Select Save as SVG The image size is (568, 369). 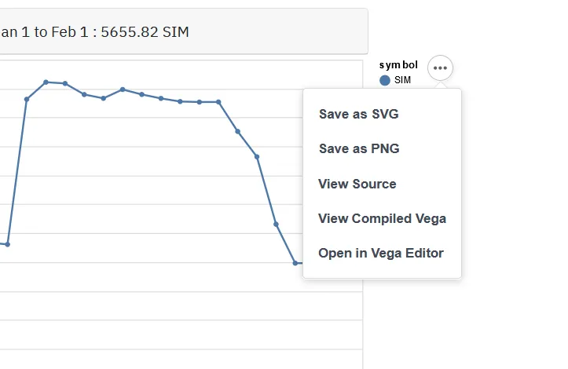point(358,114)
